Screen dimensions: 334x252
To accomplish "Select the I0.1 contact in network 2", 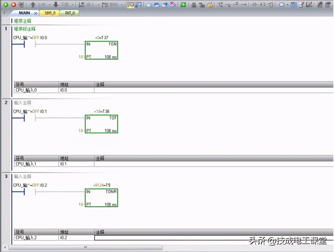I will 30,118.
